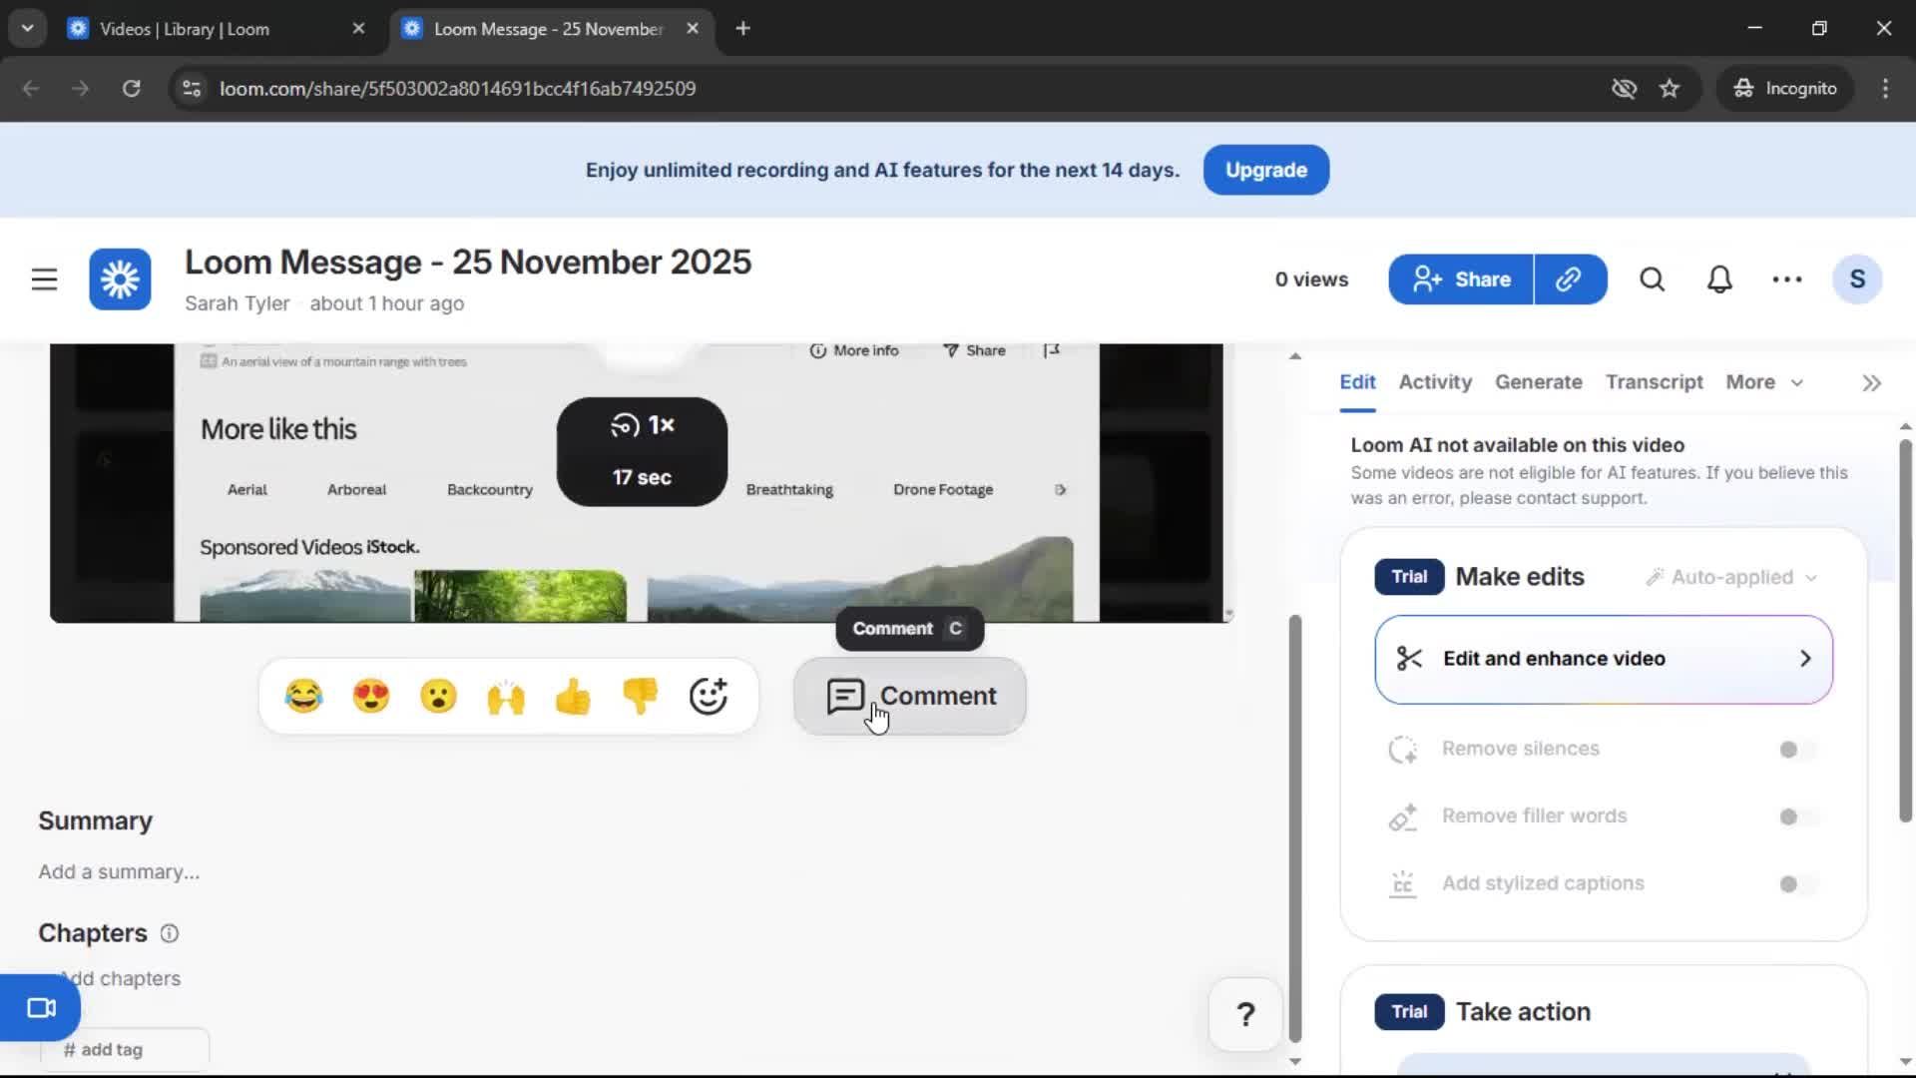
Task: Open the navigation hamburger menu
Action: tap(44, 279)
